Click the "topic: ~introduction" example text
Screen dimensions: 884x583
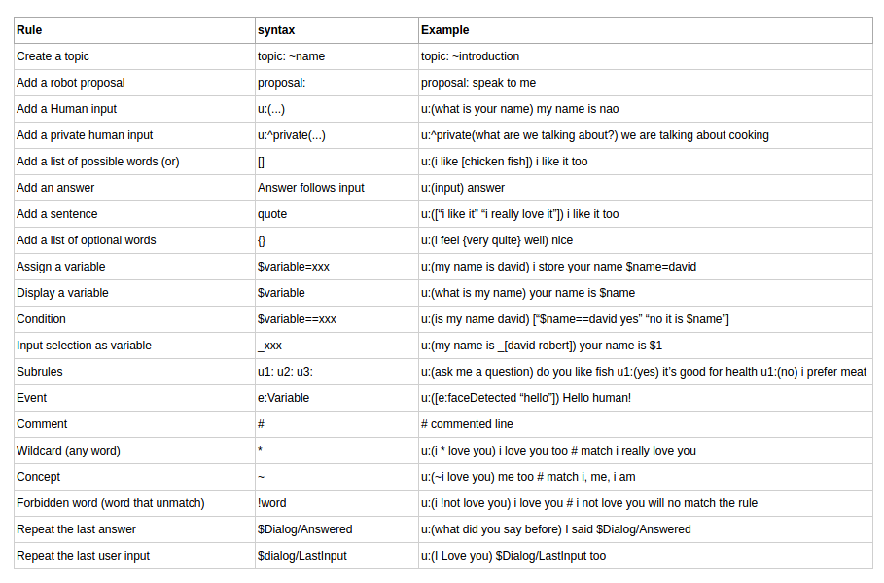pos(470,56)
